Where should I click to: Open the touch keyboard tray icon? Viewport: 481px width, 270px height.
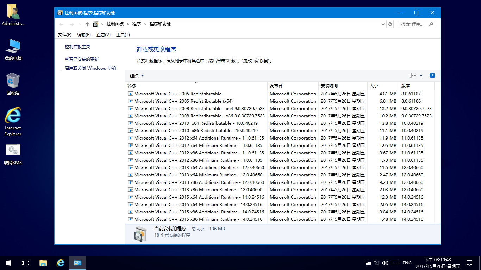point(395,263)
